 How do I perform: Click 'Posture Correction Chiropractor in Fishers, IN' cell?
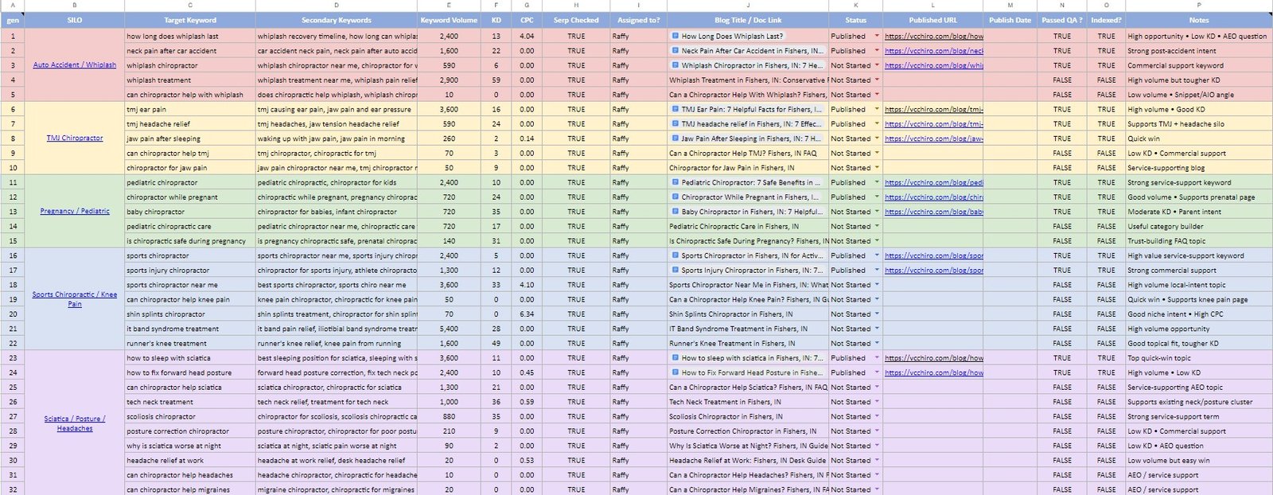[x=748, y=431]
